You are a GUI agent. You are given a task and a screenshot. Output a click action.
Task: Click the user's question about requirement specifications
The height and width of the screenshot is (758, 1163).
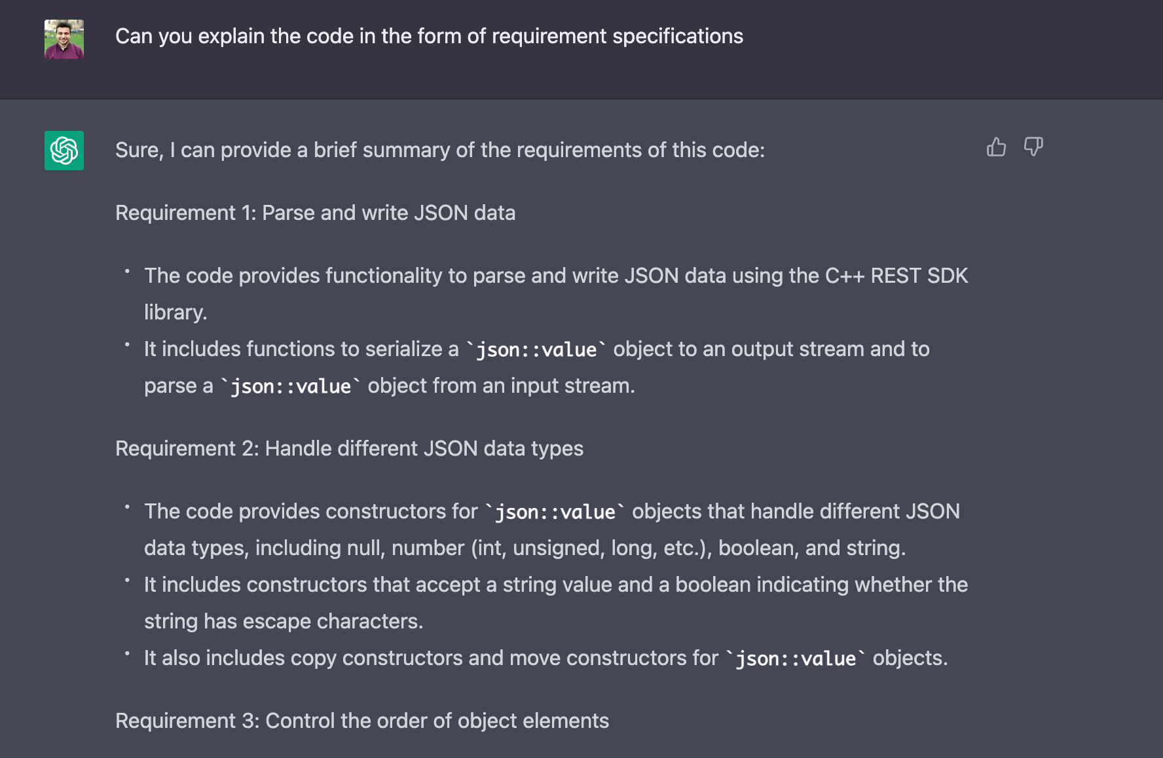tap(429, 36)
